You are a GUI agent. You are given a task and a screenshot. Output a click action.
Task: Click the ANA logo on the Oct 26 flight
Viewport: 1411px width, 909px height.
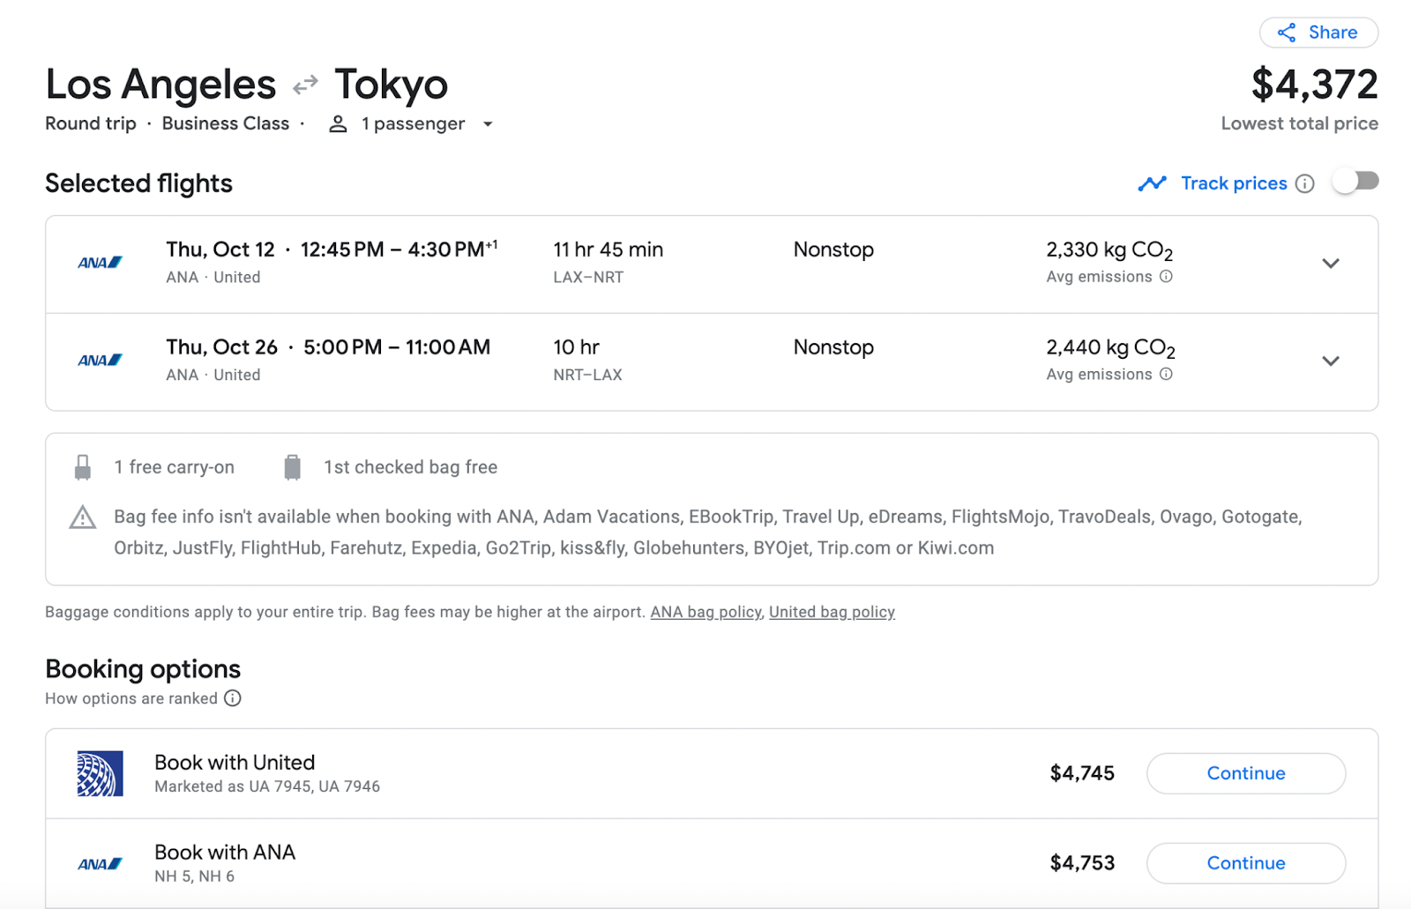(x=100, y=361)
